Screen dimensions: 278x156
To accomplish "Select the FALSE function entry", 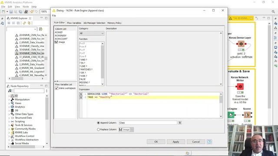I will pyautogui.click(x=83, y=79).
